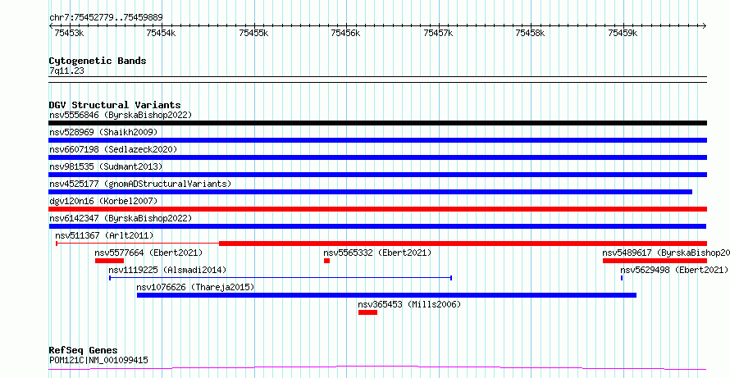
Task: Select the blue bar under nsv6607198
Action: (x=377, y=157)
